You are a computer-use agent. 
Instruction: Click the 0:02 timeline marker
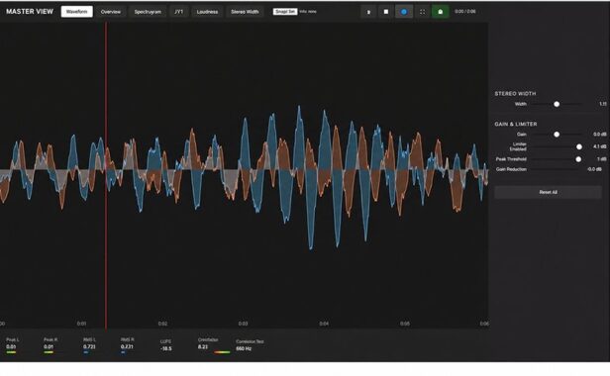pos(162,324)
